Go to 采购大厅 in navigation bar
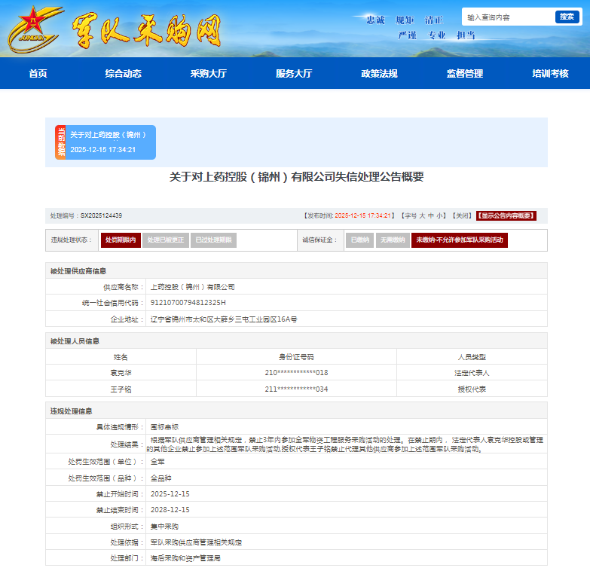The height and width of the screenshot is (571, 590). coord(209,73)
